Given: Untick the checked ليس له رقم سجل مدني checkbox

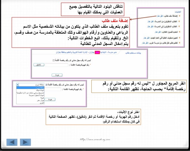Looking at the screenshot, I should (x=46, y=85).
